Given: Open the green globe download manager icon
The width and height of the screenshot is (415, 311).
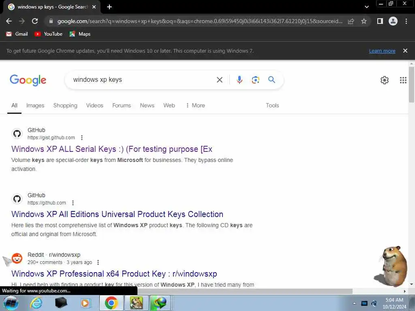Looking at the screenshot, I should [160, 303].
